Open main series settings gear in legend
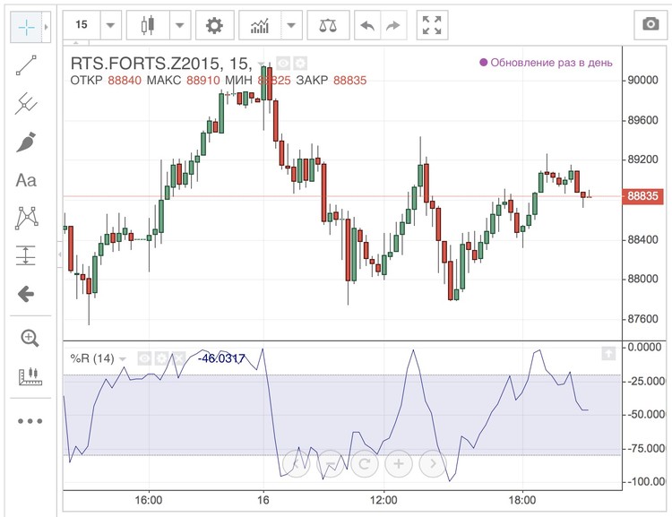This screenshot has height=517, width=672. [x=300, y=64]
